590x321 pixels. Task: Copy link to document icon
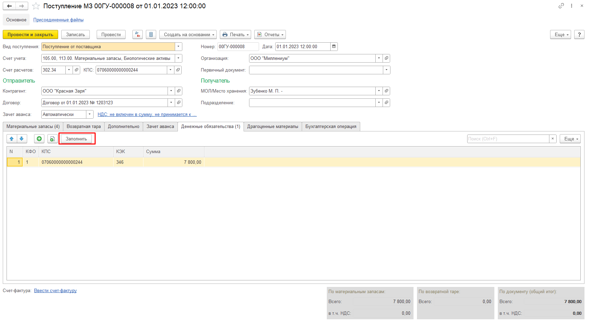[x=561, y=6]
